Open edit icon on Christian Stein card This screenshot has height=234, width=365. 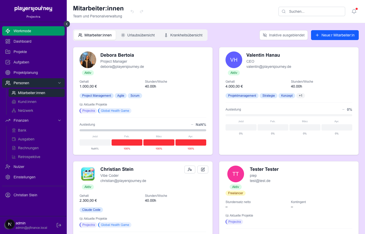pos(203,170)
